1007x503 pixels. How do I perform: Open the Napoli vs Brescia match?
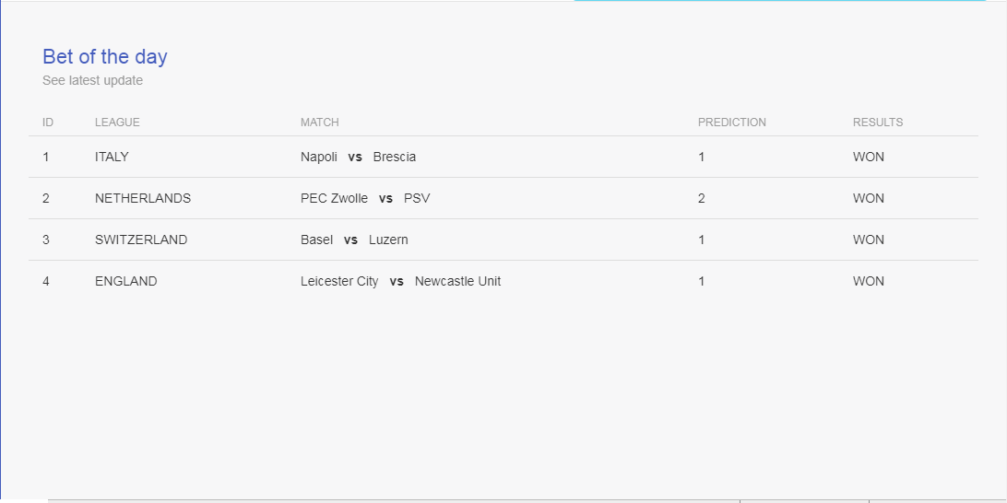[x=359, y=158]
